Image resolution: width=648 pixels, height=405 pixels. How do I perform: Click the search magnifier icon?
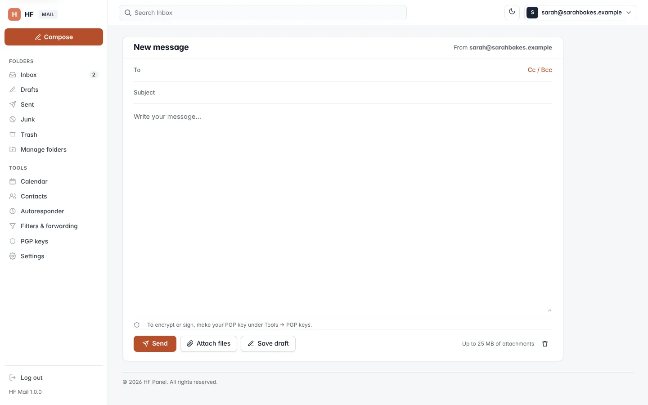pyautogui.click(x=128, y=13)
